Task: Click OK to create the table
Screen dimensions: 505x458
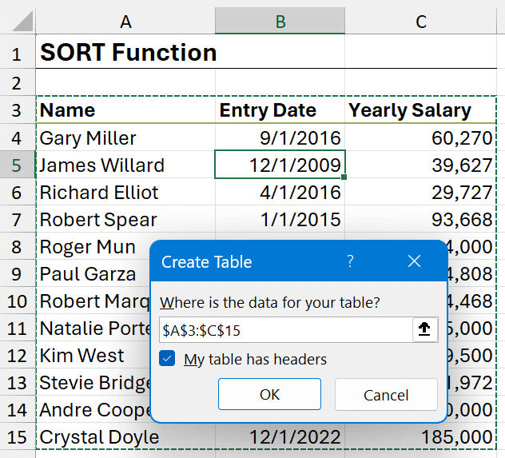Action: coord(269,394)
